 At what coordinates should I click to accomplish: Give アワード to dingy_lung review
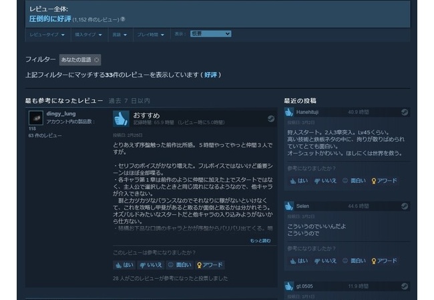pyautogui.click(x=210, y=265)
